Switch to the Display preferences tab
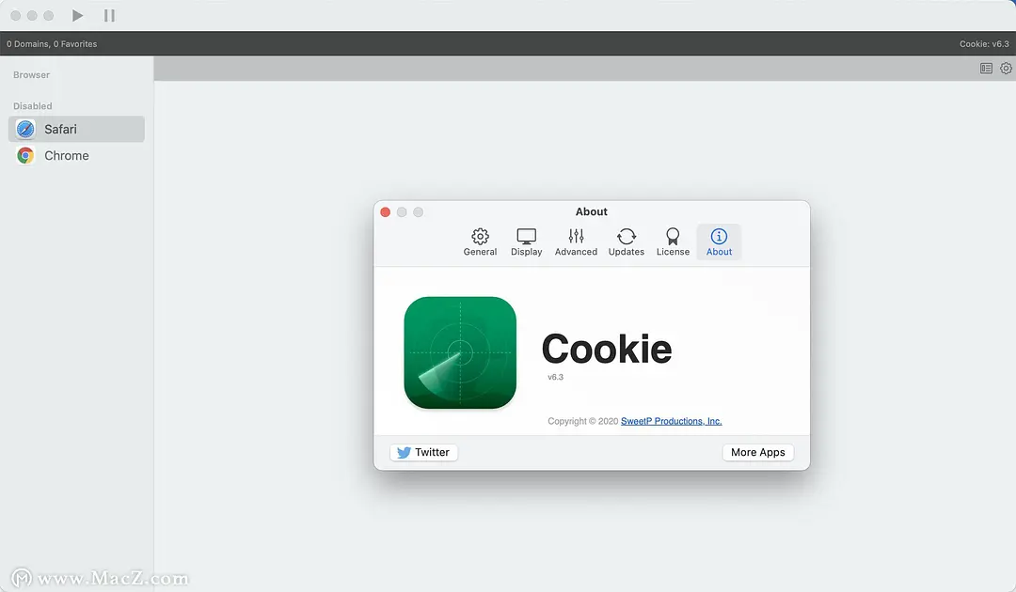1016x592 pixels. coord(526,242)
